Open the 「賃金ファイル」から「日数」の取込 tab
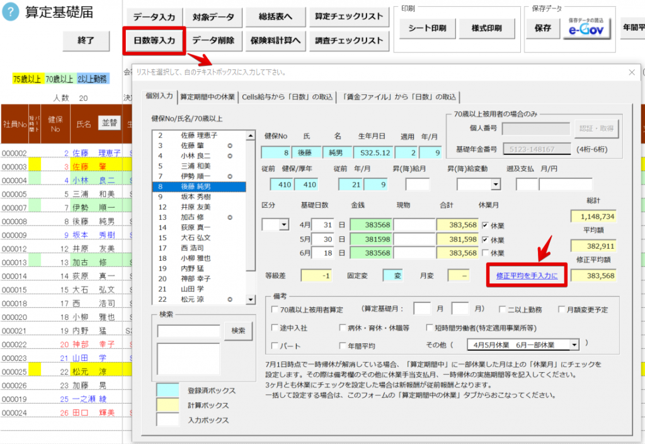The width and height of the screenshot is (645, 444). click(399, 97)
